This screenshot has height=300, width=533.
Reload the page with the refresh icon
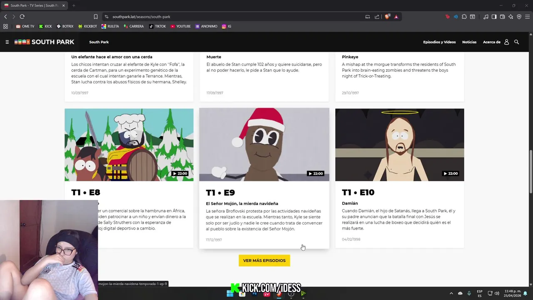[x=22, y=17]
